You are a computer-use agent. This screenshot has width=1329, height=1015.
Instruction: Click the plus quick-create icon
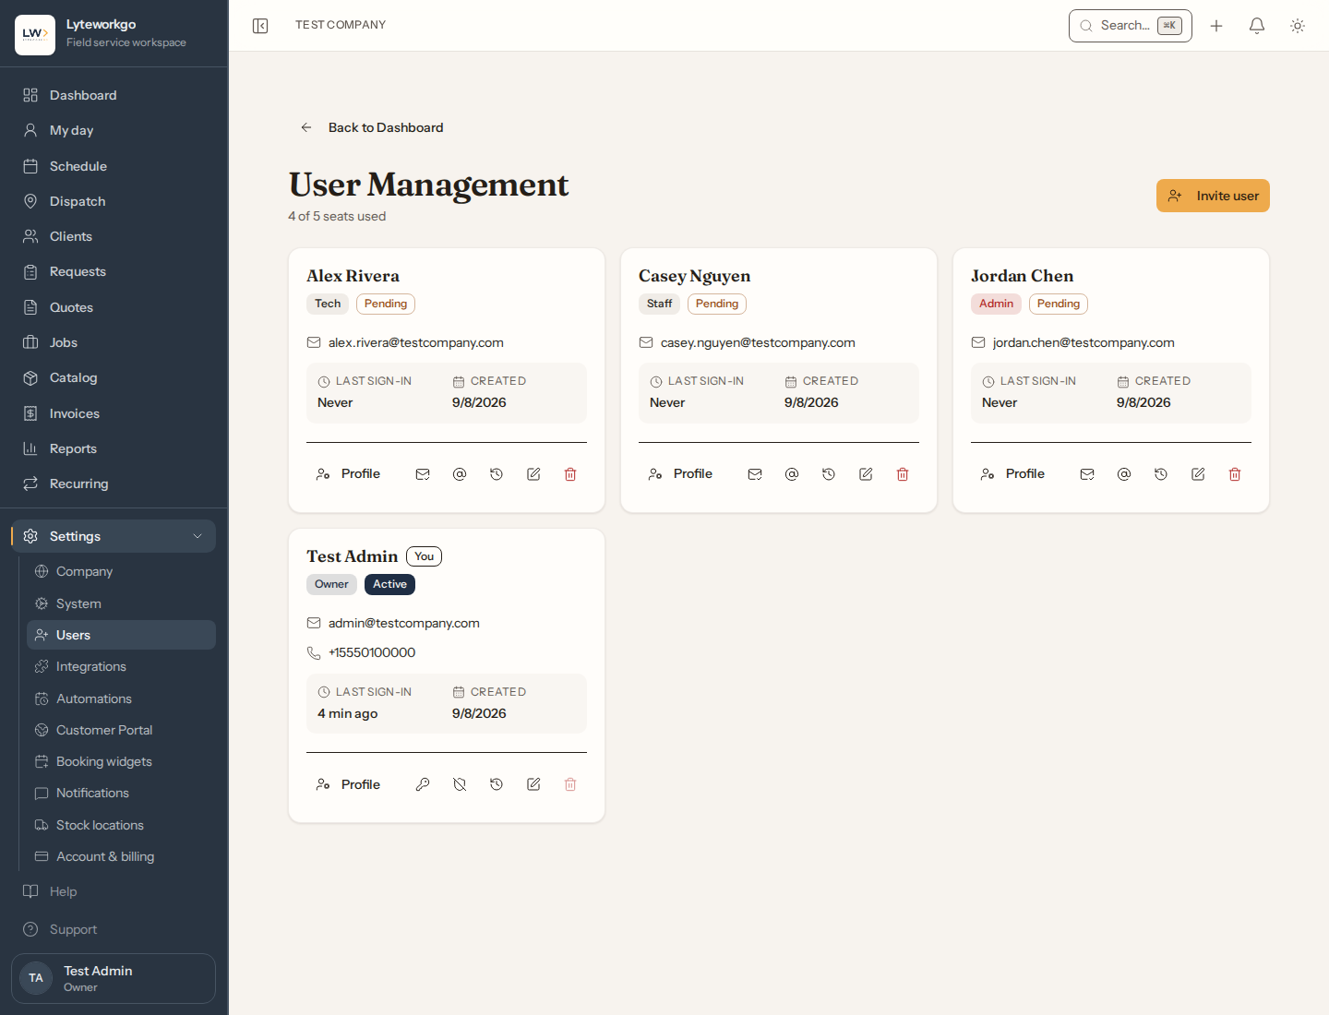(1216, 26)
